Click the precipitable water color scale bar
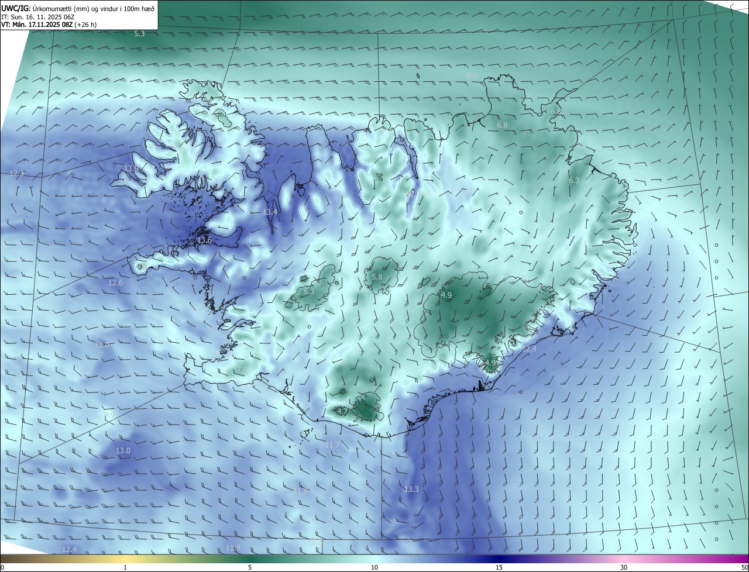Viewport: 749px width, 572px height. tap(374, 559)
